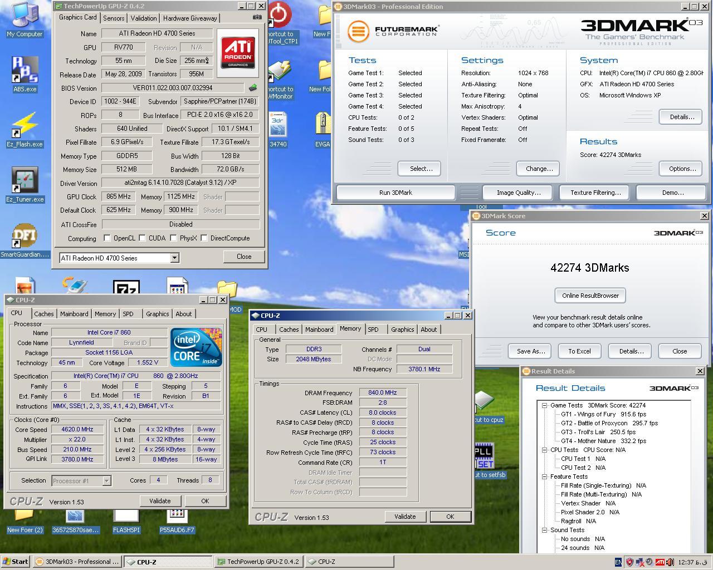This screenshot has height=570, width=713.
Task: Select GT4 - Mother Nature result row
Action: point(603,441)
